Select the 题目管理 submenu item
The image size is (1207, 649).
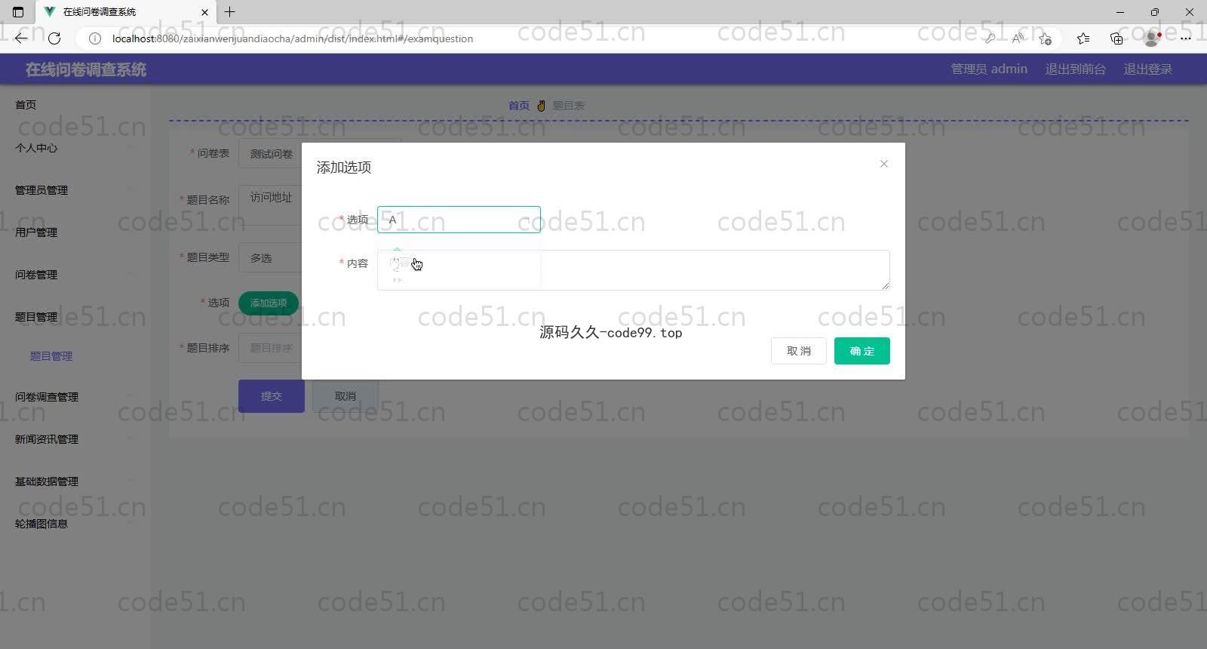click(x=51, y=356)
